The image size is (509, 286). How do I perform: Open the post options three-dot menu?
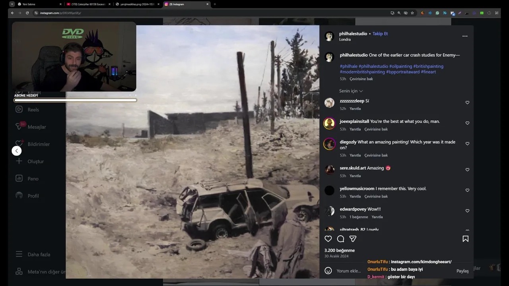[465, 36]
